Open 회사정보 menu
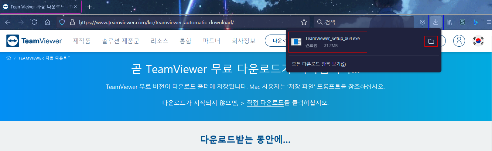Screen dimensions: 492x151 (243, 41)
